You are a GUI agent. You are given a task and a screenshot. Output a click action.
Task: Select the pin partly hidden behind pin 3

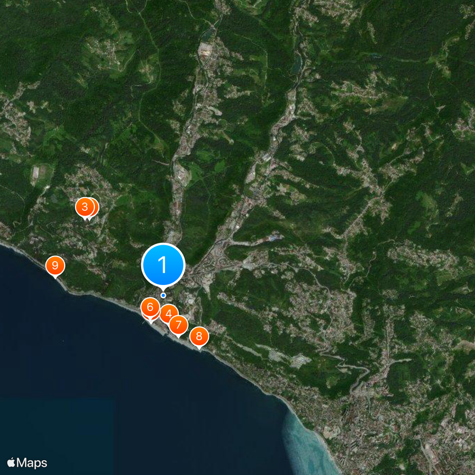(94, 207)
